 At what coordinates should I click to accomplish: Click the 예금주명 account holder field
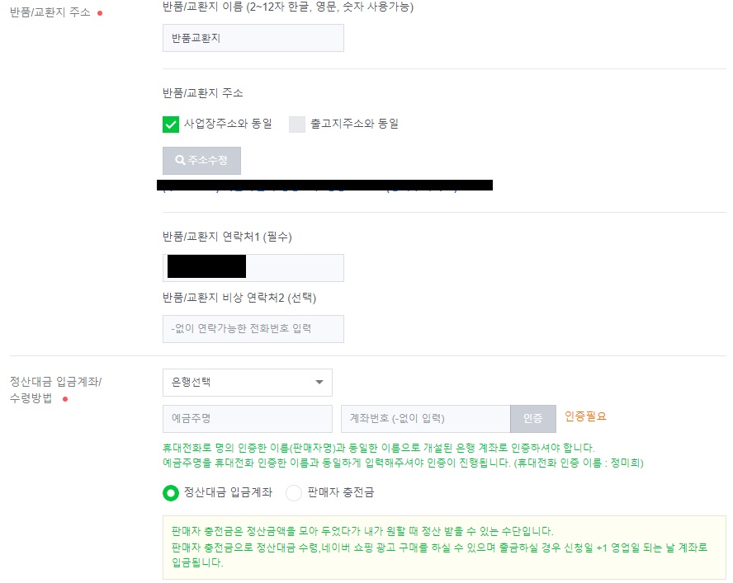point(248,419)
